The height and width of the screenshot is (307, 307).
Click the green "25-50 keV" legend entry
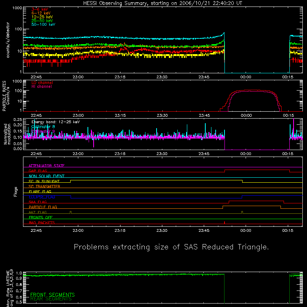(x=42, y=21)
